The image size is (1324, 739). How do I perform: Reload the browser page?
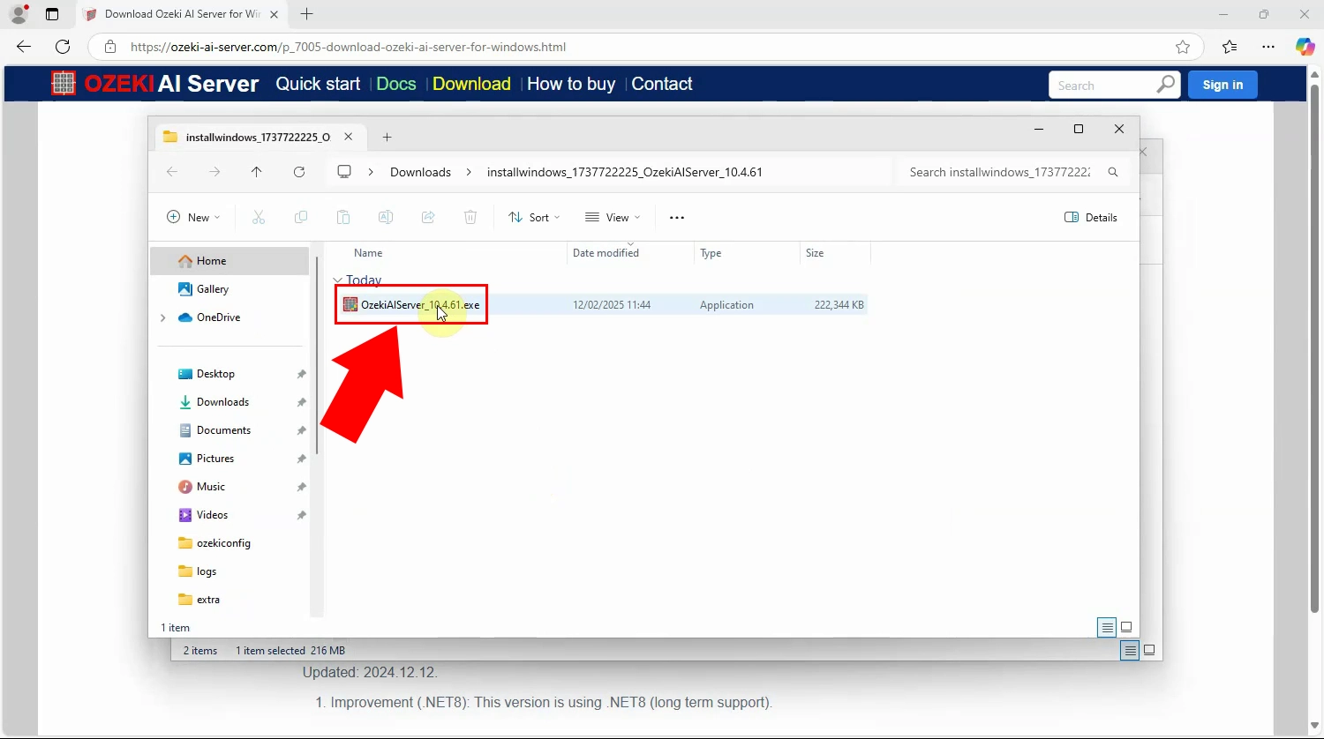pos(63,47)
